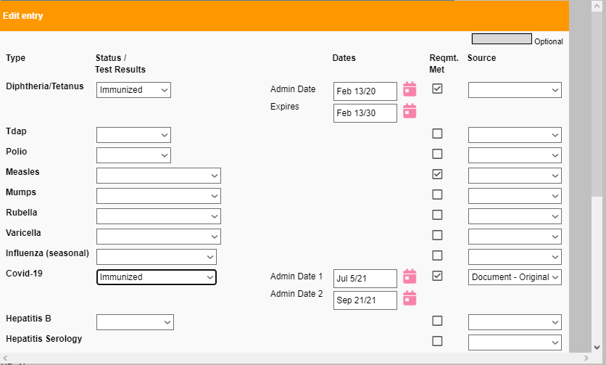This screenshot has height=365, width=606.
Task: Check Polio Reqmt. Met checkbox
Action: tap(437, 154)
